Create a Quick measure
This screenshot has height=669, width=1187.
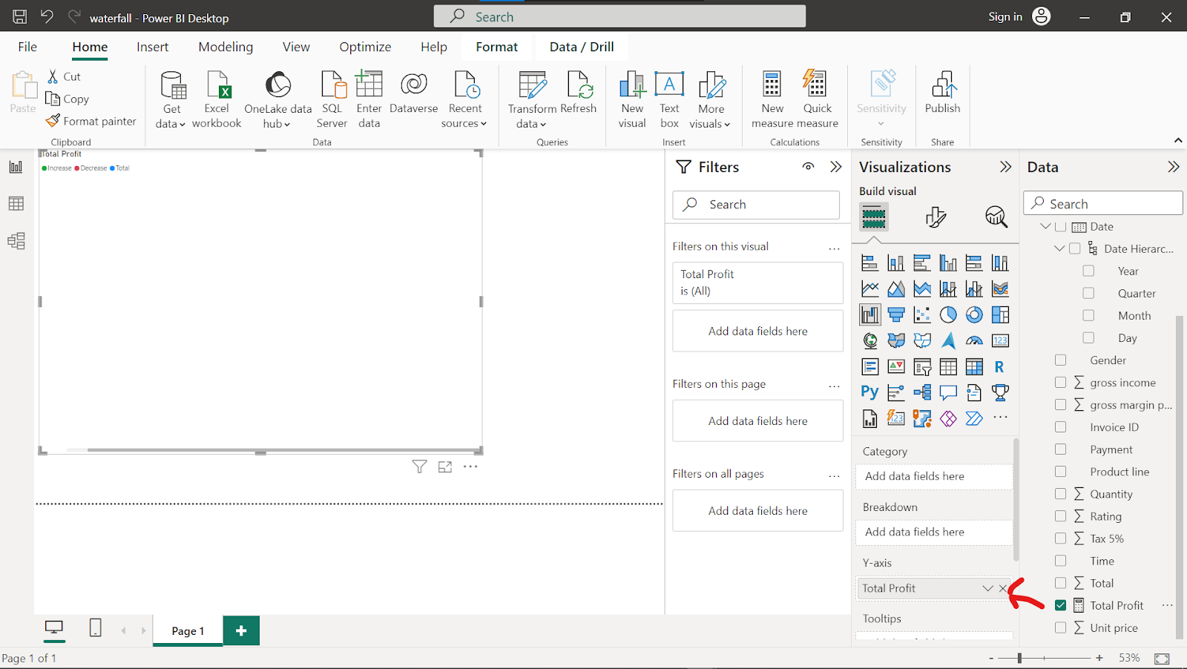click(x=818, y=100)
